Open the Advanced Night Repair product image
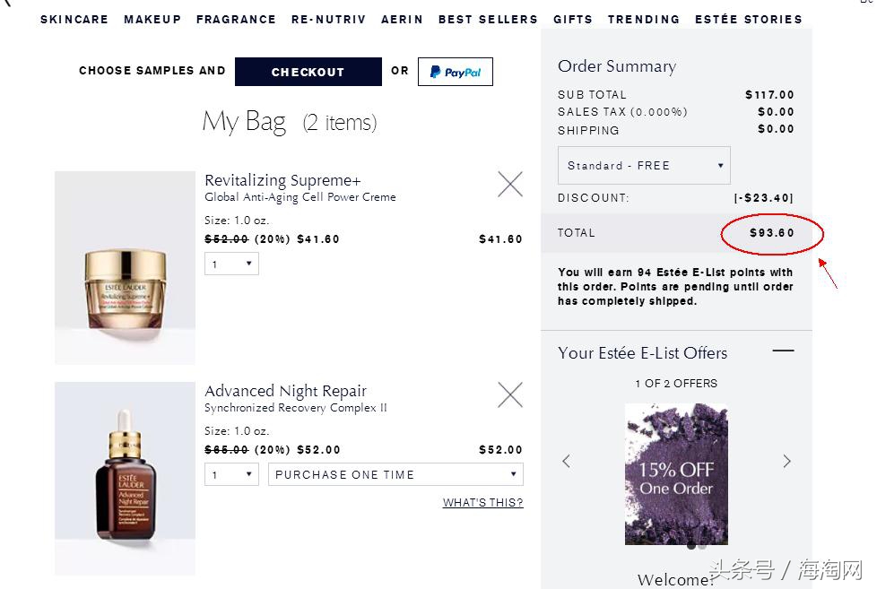This screenshot has width=877, height=589. coord(125,479)
